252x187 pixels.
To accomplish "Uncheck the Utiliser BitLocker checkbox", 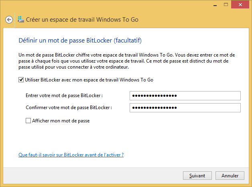I will pos(21,80).
